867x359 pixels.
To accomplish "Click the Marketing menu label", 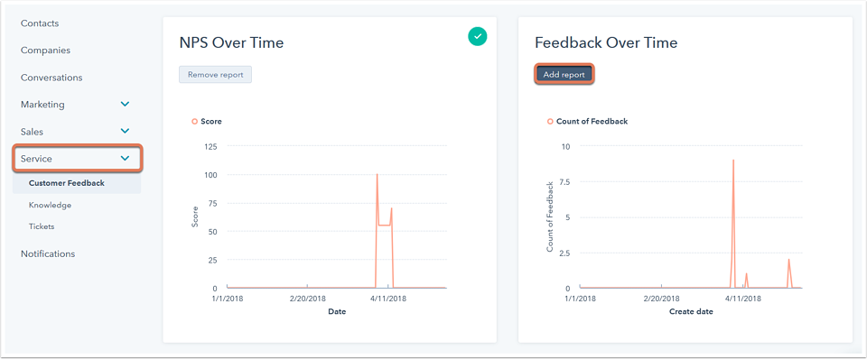I will coord(42,105).
